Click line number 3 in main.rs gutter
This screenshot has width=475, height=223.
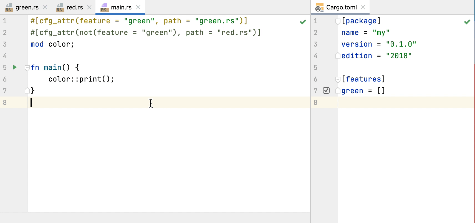point(5,44)
